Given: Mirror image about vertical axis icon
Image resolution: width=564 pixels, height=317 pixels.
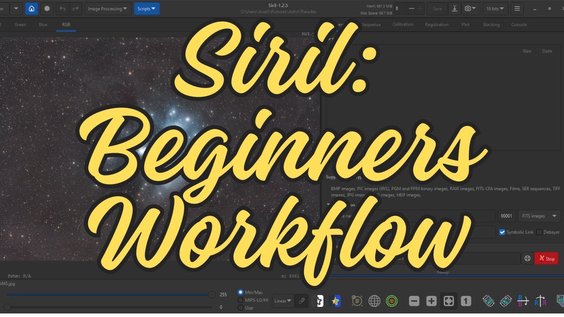Looking at the screenshot, I should pyautogui.click(x=540, y=301).
